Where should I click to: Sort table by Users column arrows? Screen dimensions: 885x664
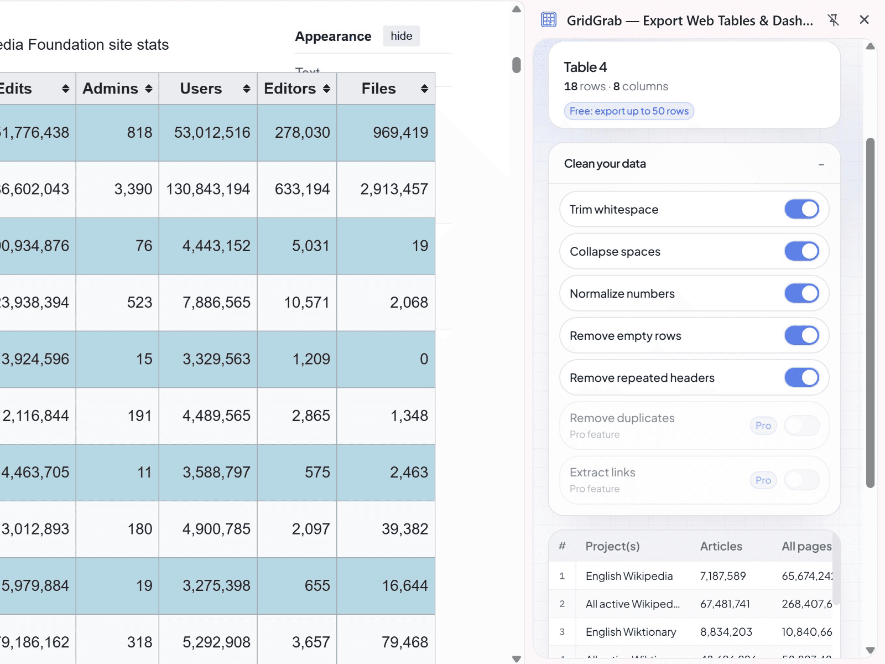point(246,89)
